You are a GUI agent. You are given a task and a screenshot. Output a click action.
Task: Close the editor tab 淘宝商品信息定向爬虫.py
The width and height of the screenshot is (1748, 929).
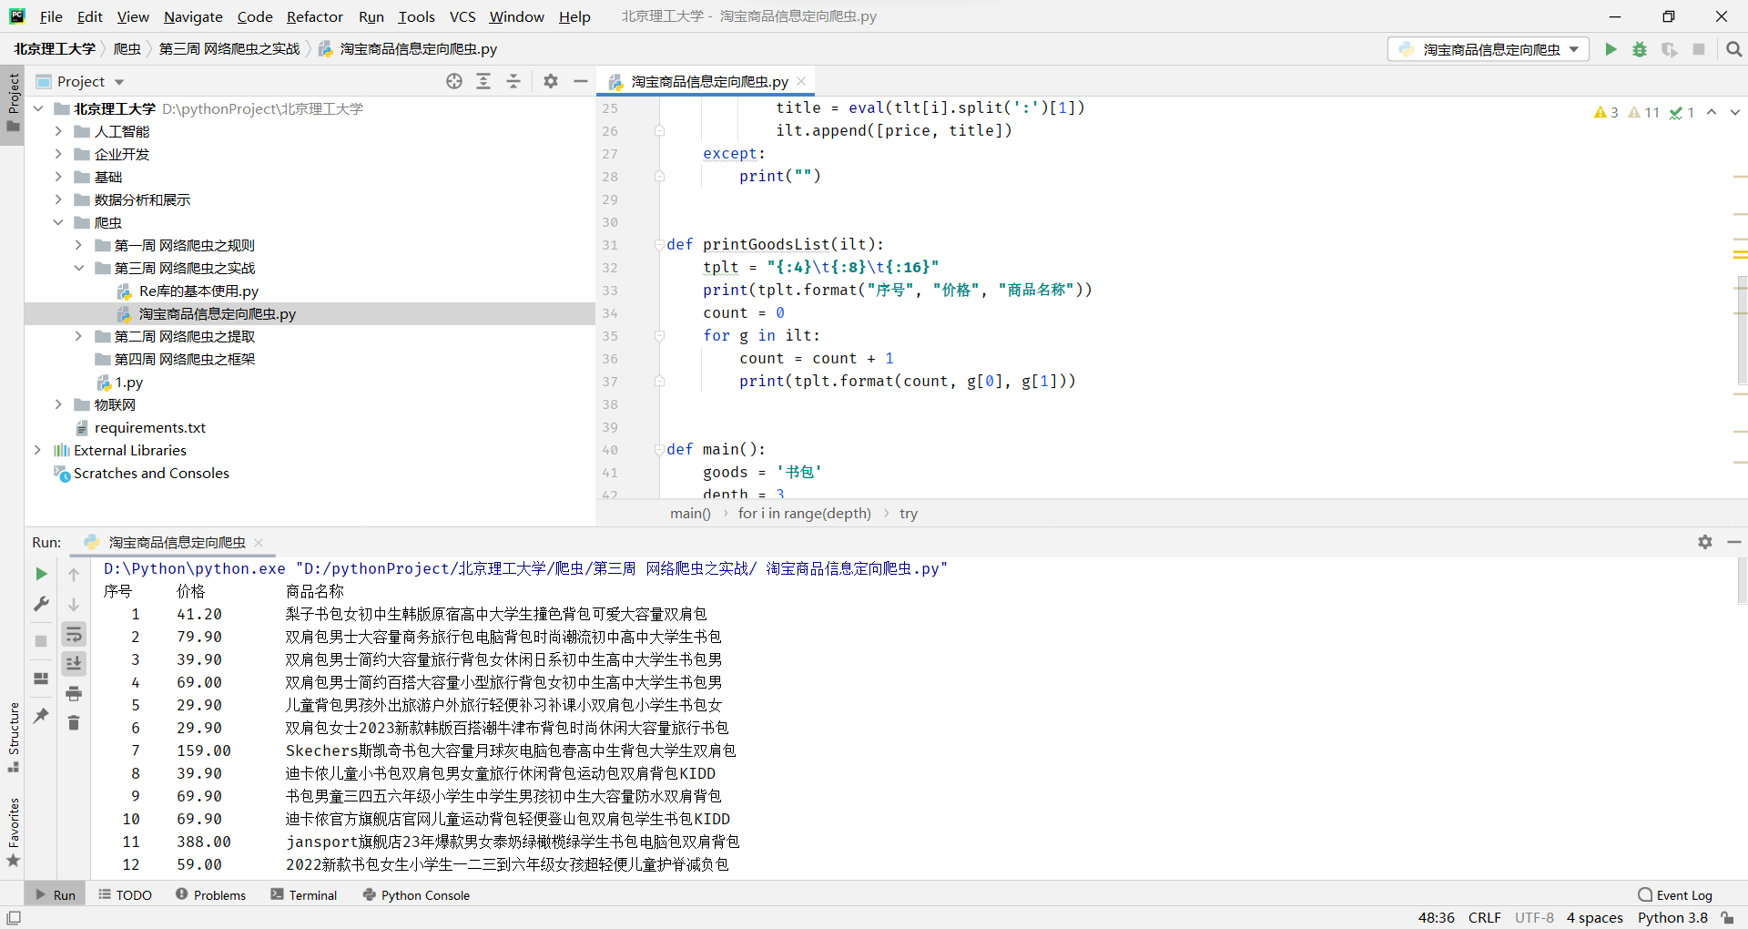(801, 81)
